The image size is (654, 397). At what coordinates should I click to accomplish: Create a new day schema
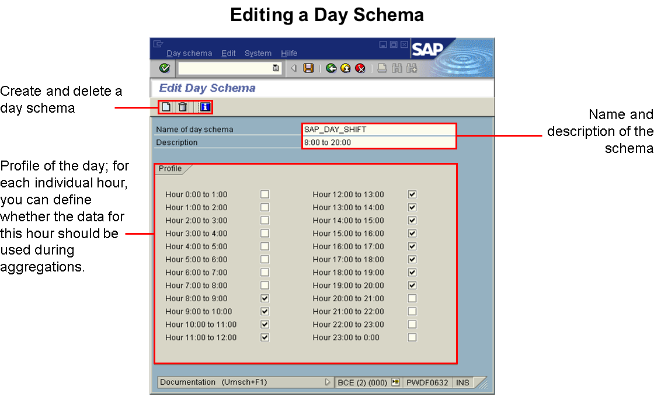coord(166,107)
